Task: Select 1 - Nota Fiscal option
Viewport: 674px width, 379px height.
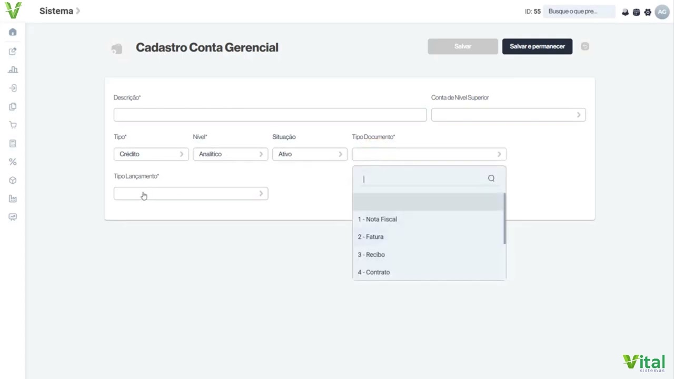Action: click(428, 219)
